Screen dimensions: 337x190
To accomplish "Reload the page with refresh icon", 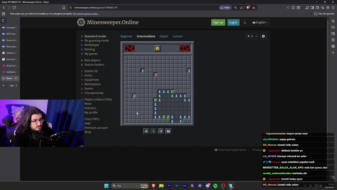I will (14, 8).
